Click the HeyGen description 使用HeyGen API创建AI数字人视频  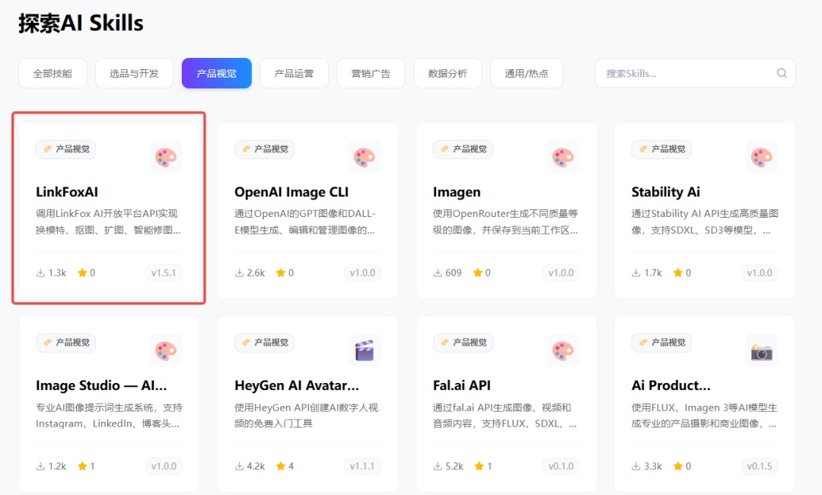pos(307,415)
